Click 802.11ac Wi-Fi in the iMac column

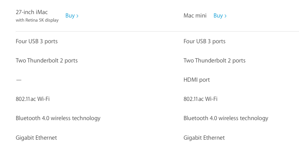tap(33, 99)
